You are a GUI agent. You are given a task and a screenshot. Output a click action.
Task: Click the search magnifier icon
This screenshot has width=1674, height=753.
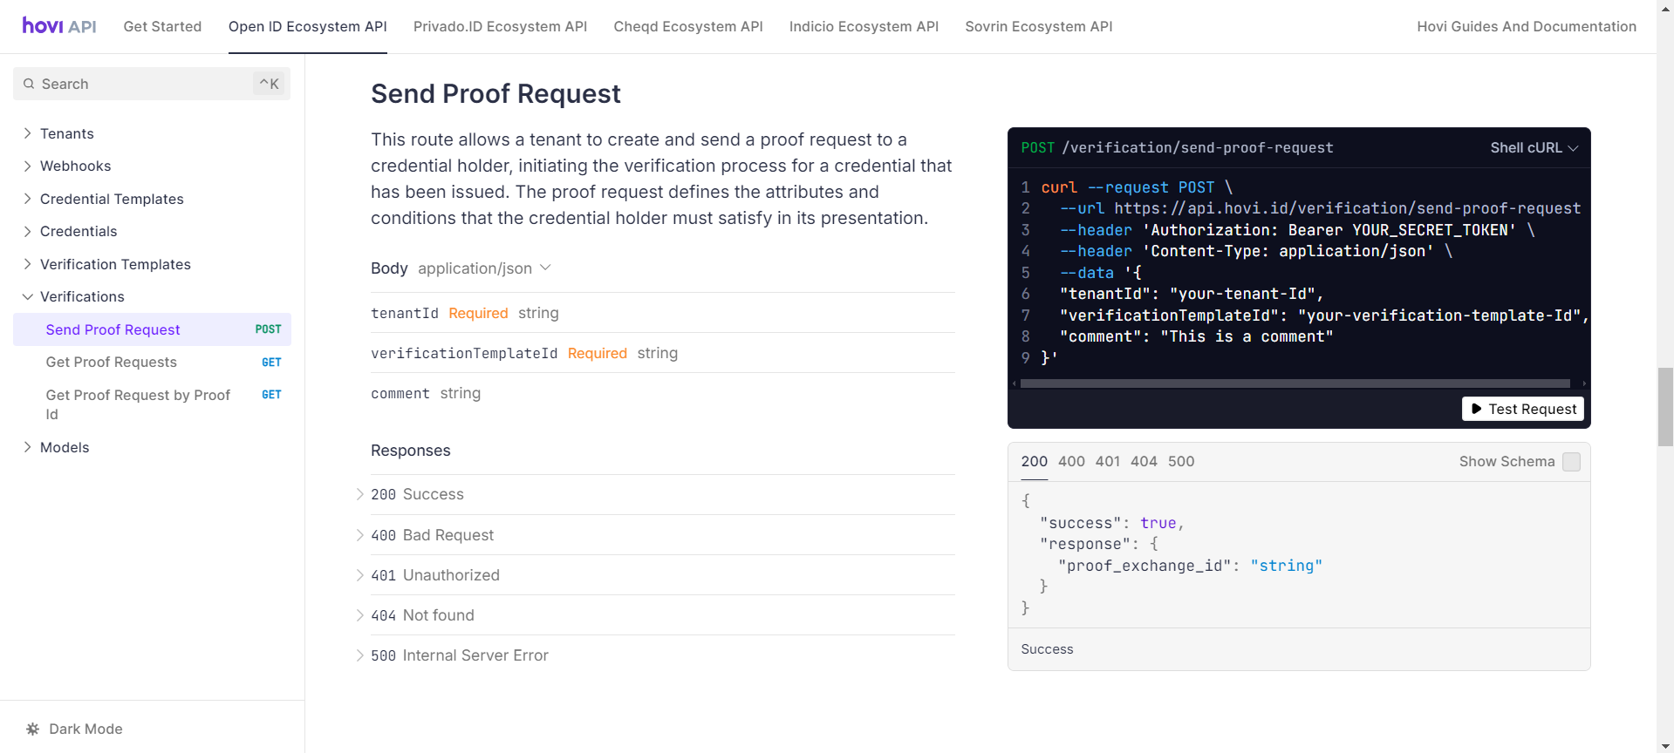pyautogui.click(x=30, y=84)
